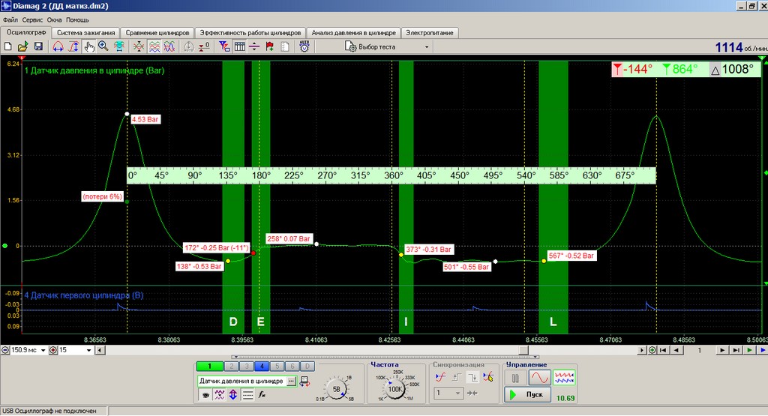Screen dimensions: 768x416
Task: Click the AUTO timer icon
Action: 304,46
